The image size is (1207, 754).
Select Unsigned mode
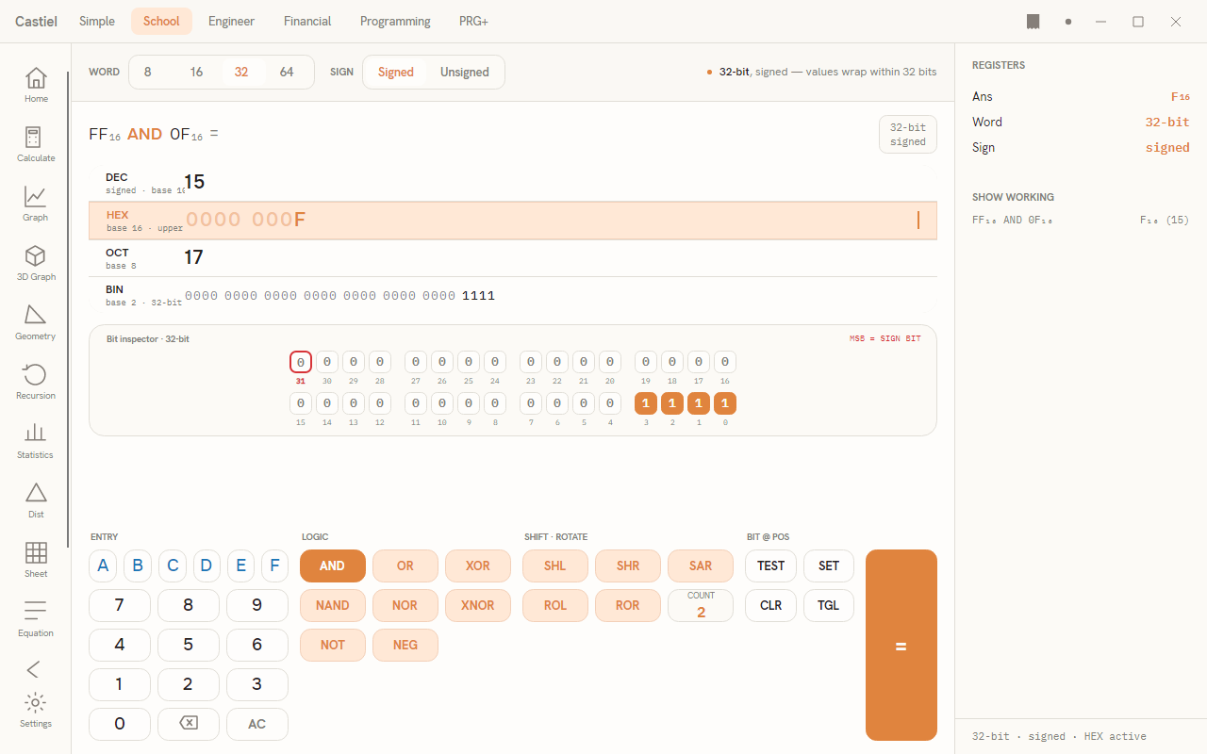point(465,72)
